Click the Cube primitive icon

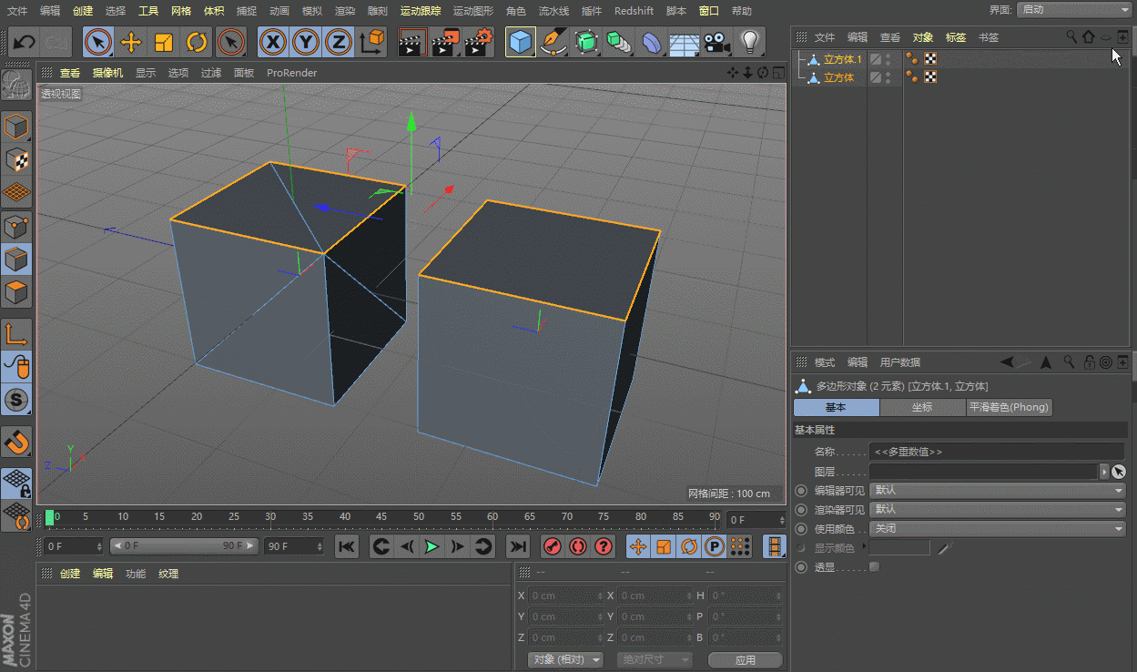pos(520,43)
